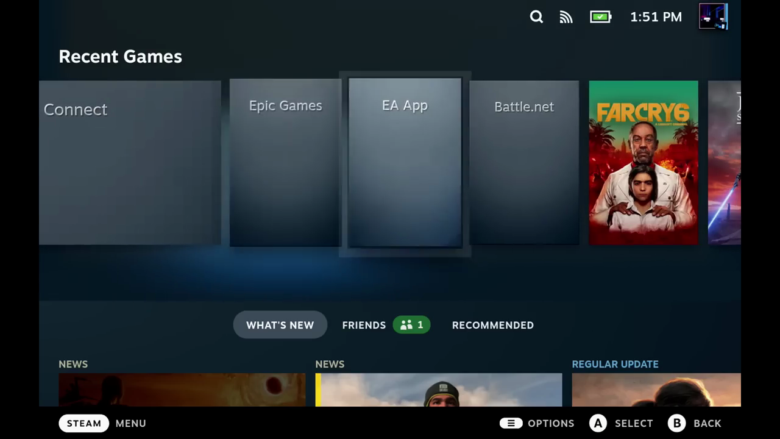The width and height of the screenshot is (780, 439).
Task: Click the B Back button glyph
Action: pos(676,423)
